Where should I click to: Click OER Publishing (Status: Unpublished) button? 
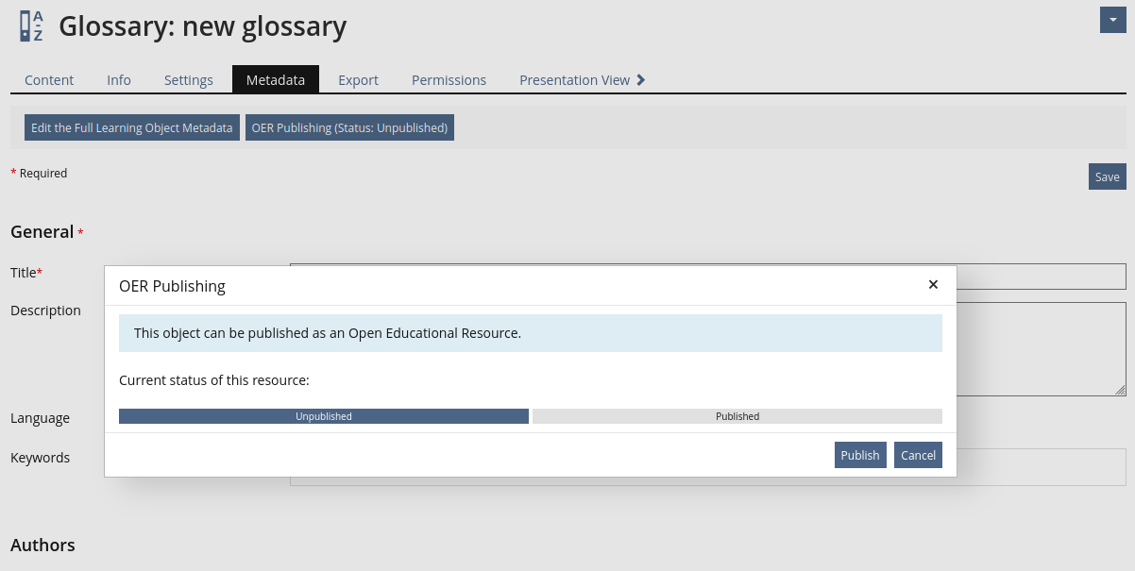pyautogui.click(x=349, y=127)
